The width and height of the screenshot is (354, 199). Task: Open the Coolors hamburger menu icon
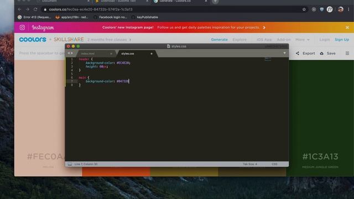(x=347, y=53)
